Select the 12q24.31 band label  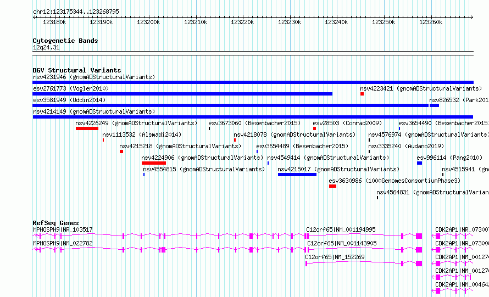tap(46, 47)
